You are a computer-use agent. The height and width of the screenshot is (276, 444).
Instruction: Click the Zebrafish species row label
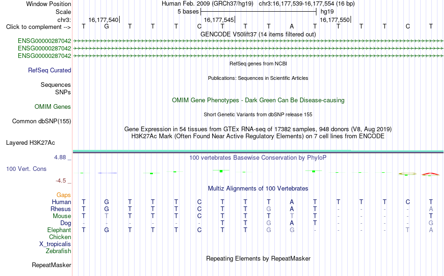(x=58, y=251)
